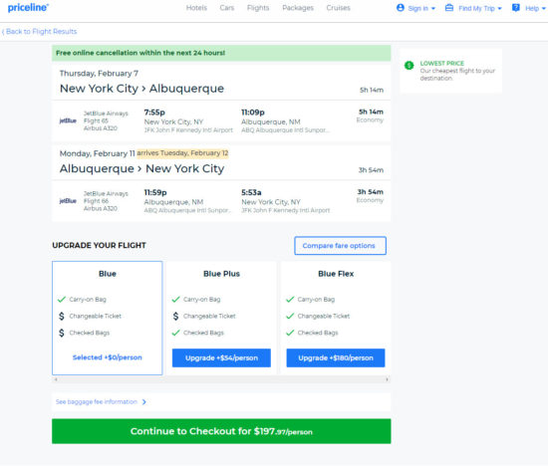Go to the Cruises navigation tab

click(x=338, y=8)
